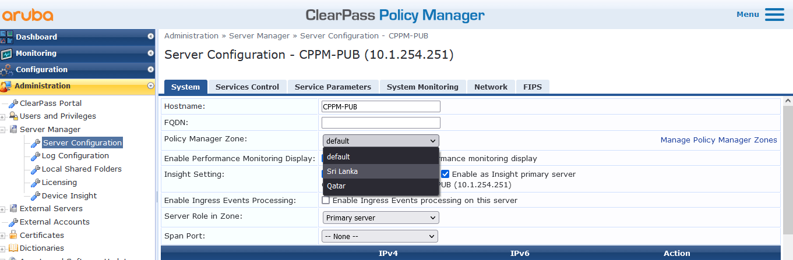Click the Administration section icon
Viewport: 793px width, 260px height.
pos(6,86)
